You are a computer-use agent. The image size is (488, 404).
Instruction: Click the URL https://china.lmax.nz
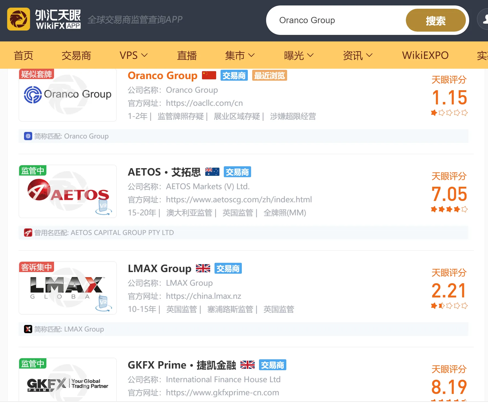click(x=204, y=296)
